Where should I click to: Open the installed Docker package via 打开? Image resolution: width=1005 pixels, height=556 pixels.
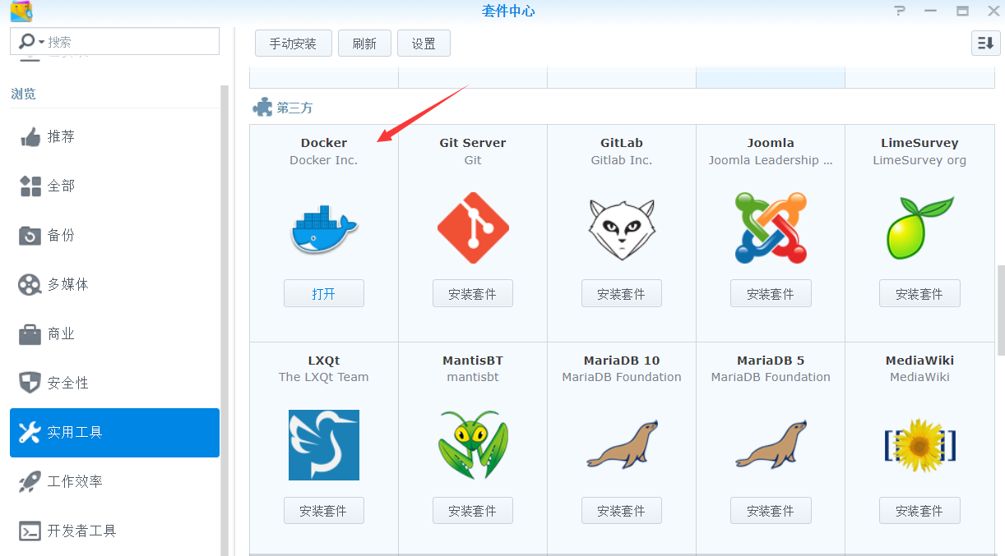324,293
